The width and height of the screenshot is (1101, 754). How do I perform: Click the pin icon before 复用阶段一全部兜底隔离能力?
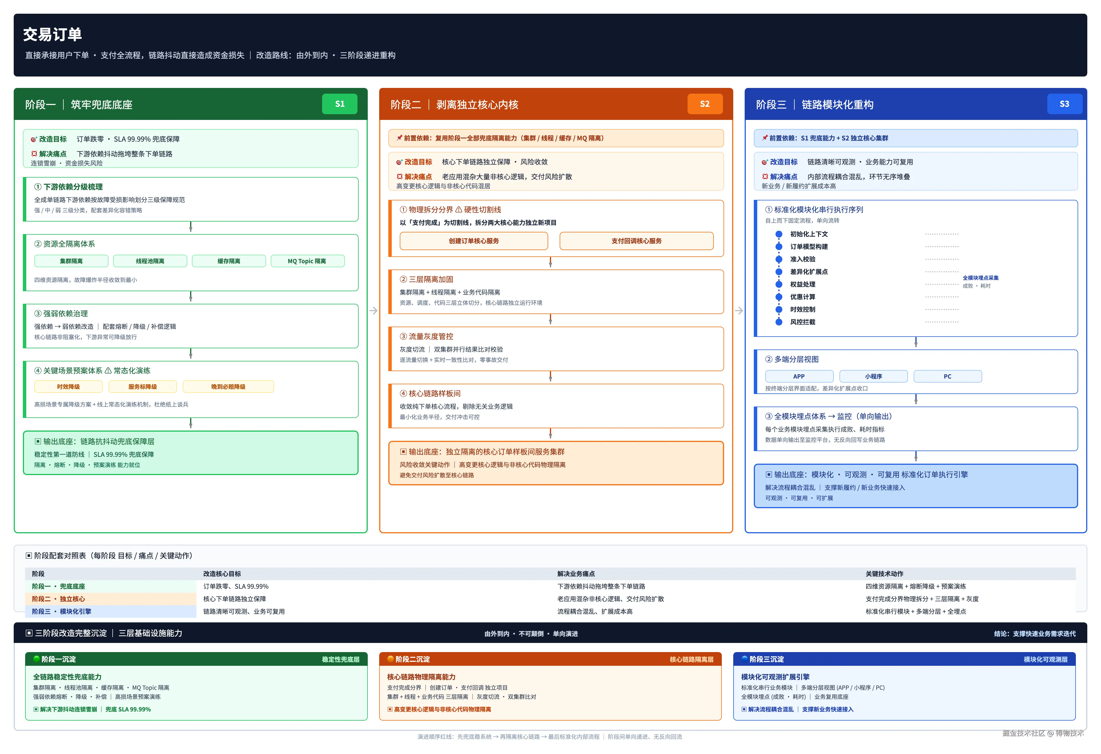399,138
